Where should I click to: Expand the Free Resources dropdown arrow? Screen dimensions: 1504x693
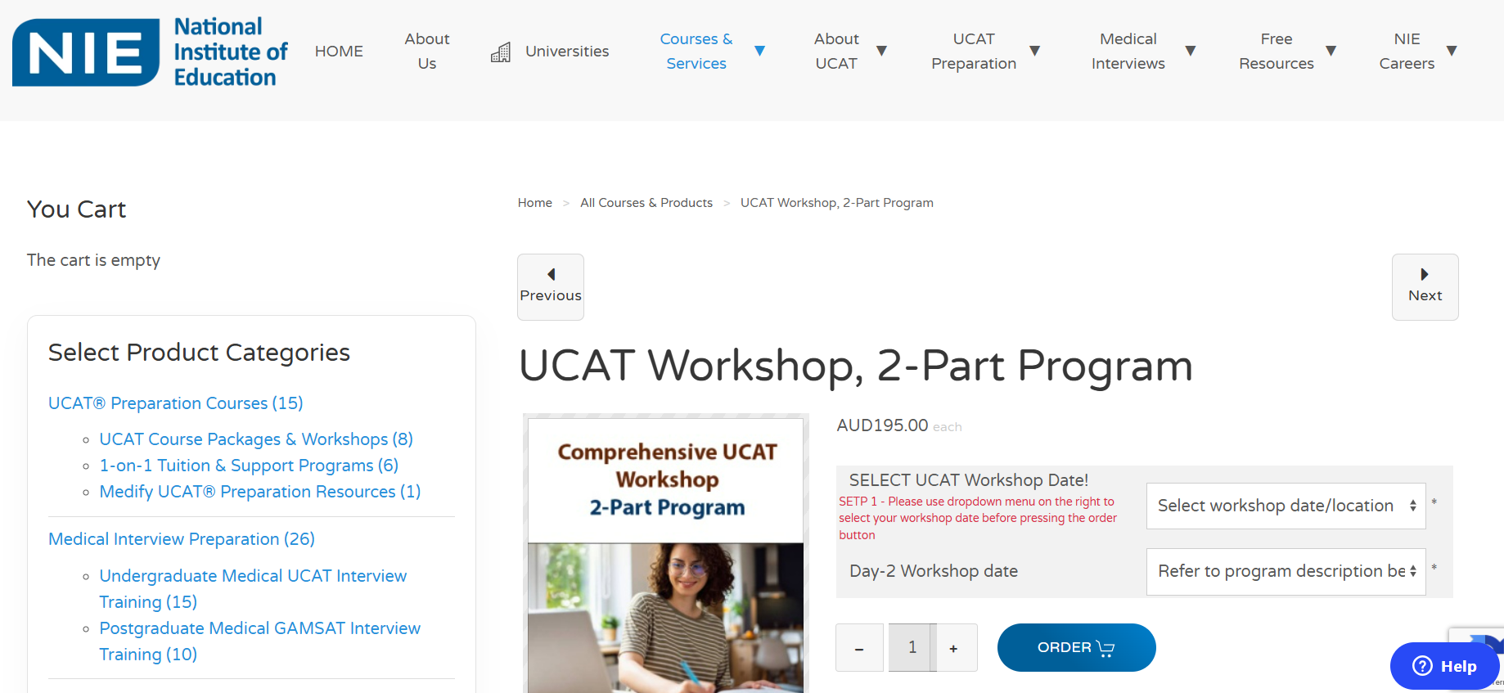1331,51
